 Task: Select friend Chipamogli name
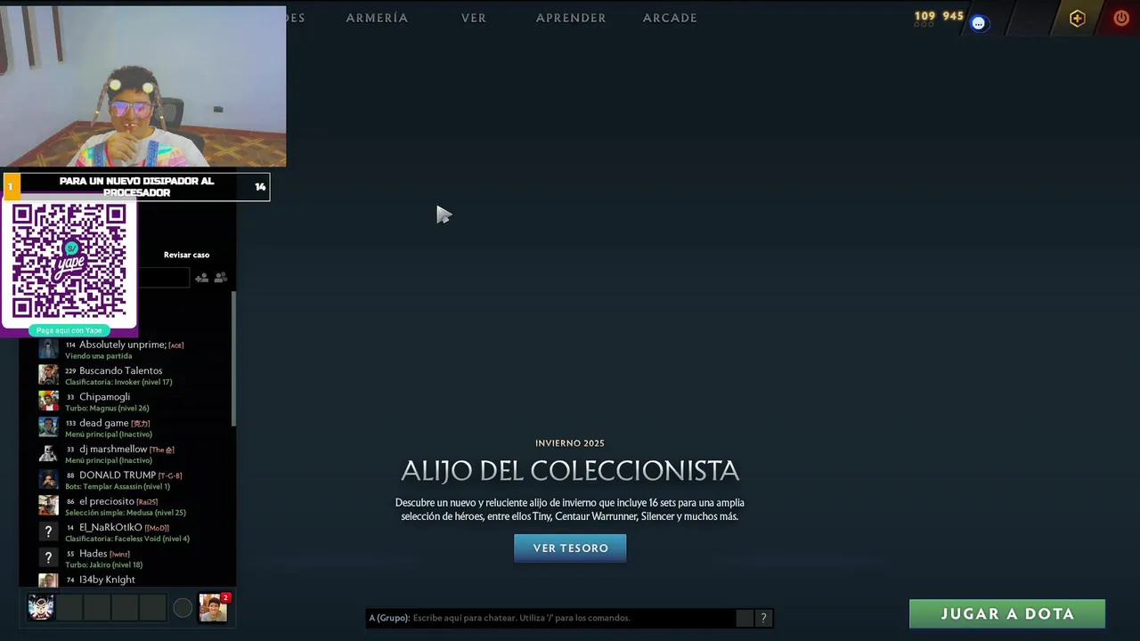(x=104, y=397)
